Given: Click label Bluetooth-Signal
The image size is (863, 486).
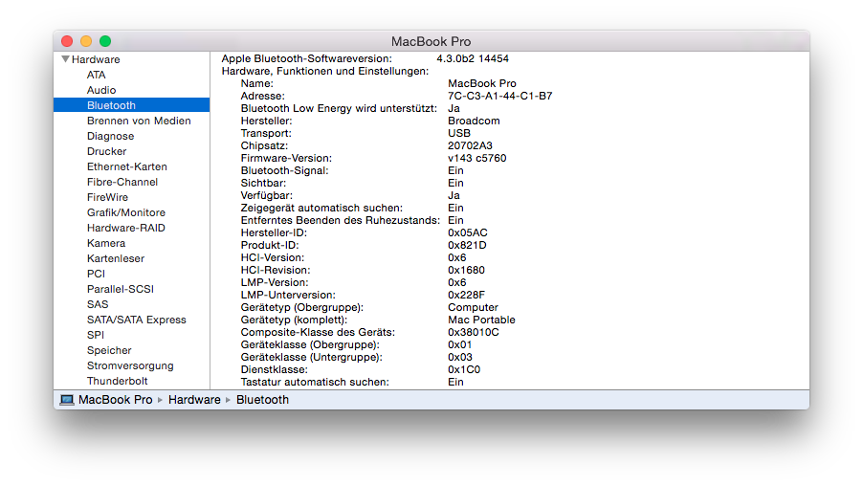Looking at the screenshot, I should coord(284,170).
